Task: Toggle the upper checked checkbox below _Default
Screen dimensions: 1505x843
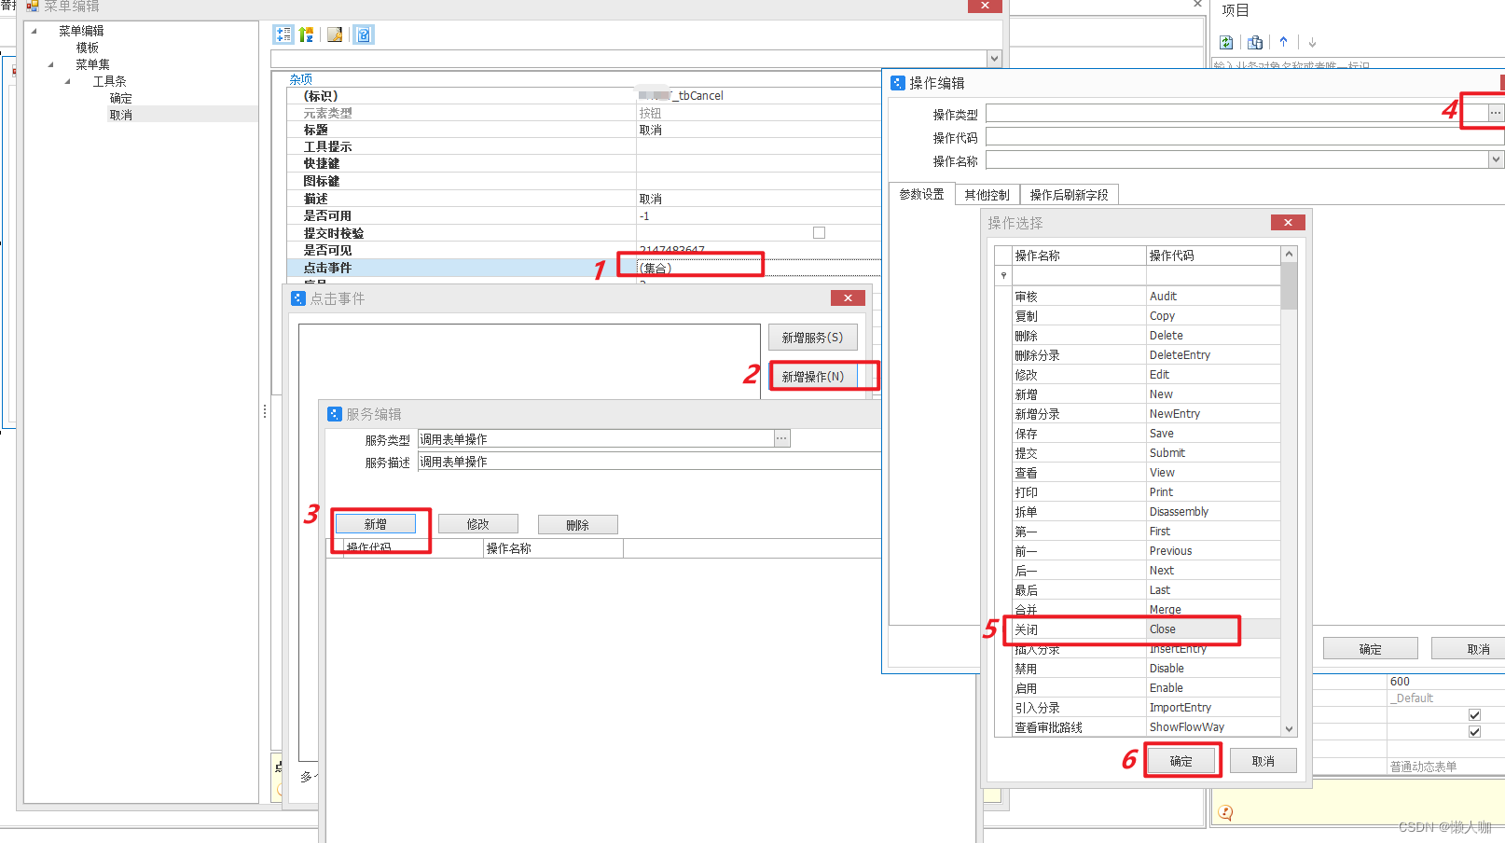Action: click(x=1474, y=715)
